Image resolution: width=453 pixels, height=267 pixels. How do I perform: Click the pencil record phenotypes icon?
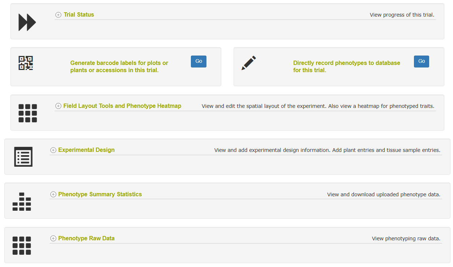[249, 63]
